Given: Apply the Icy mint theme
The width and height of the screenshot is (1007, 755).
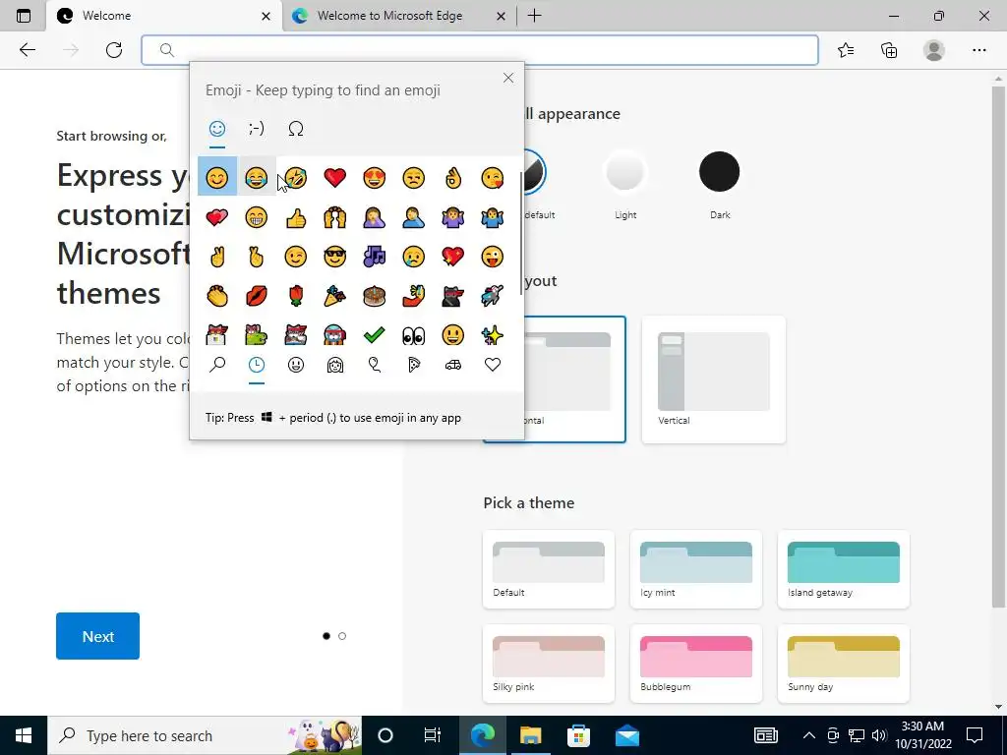Looking at the screenshot, I should [x=696, y=569].
